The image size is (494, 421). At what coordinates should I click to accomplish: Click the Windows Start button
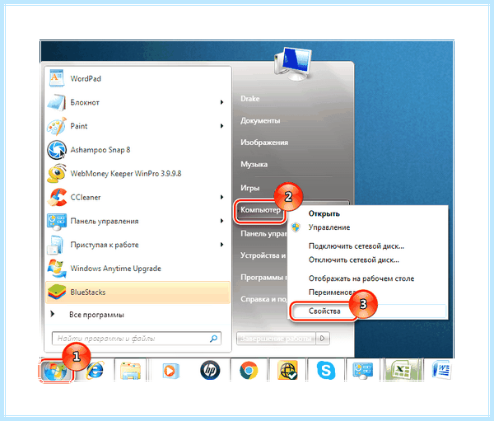56,371
